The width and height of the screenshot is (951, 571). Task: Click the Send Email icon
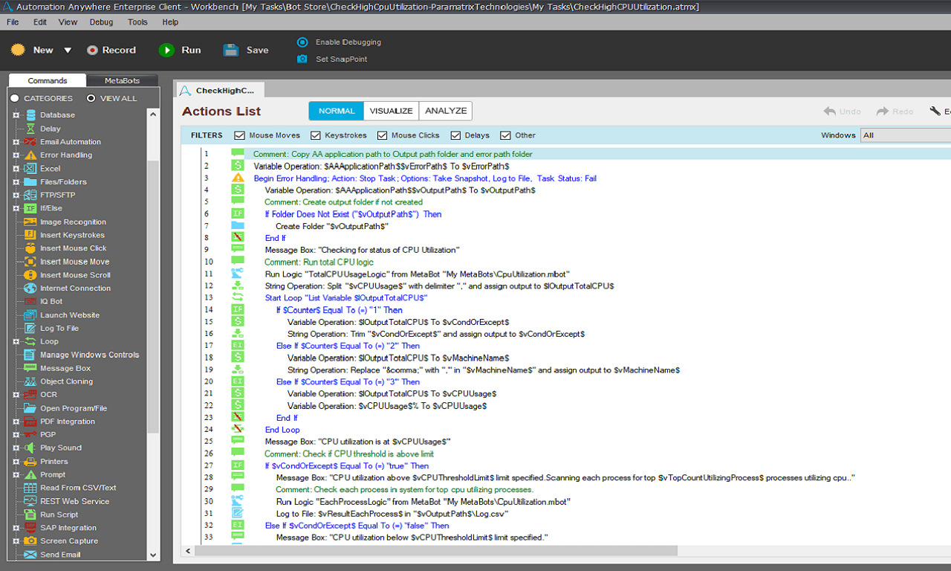tap(30, 555)
